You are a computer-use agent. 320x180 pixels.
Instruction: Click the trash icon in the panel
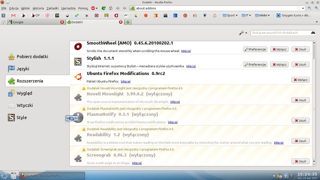[x=13, y=175]
